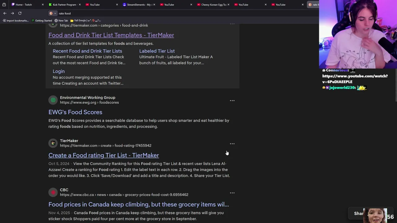Click the ewg.org foodscores URL text

89,103
